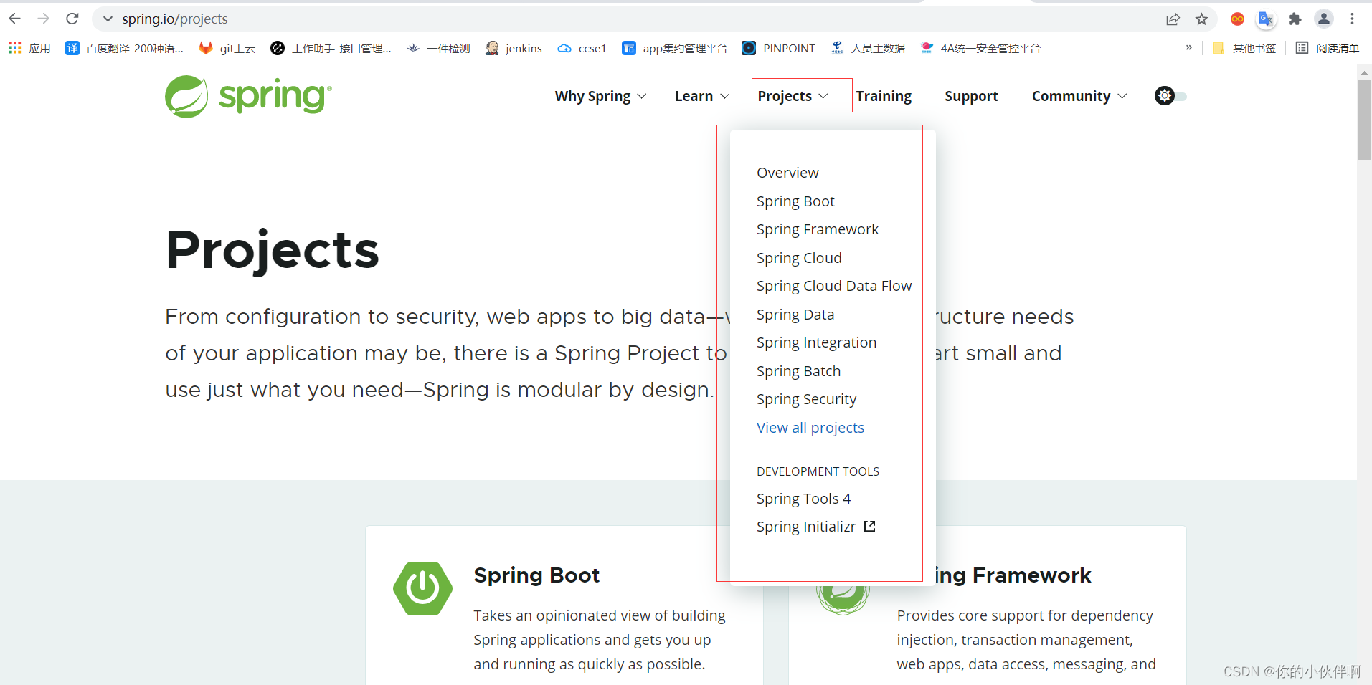The image size is (1372, 685).
Task: Select Overview from the Projects menu
Action: pyautogui.click(x=787, y=173)
